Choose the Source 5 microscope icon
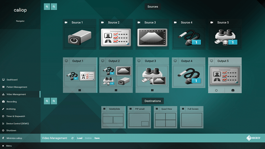The image size is (265, 149). tap(225, 38)
